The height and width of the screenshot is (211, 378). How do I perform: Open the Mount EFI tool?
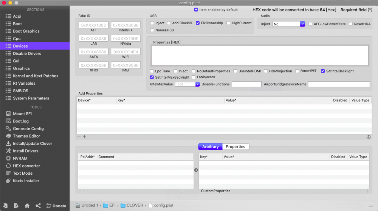tap(25, 114)
